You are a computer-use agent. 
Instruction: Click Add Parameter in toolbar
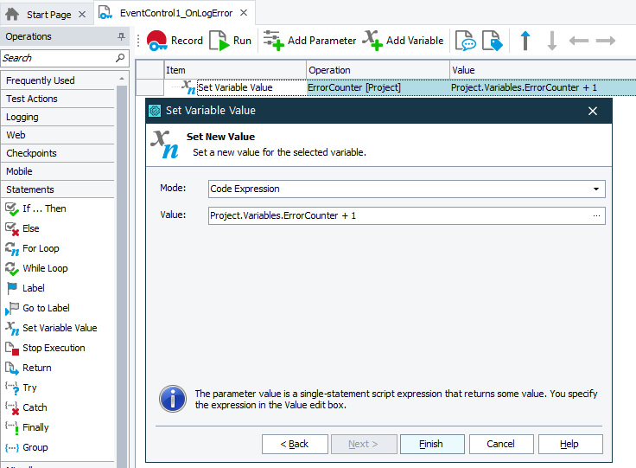[309, 41]
